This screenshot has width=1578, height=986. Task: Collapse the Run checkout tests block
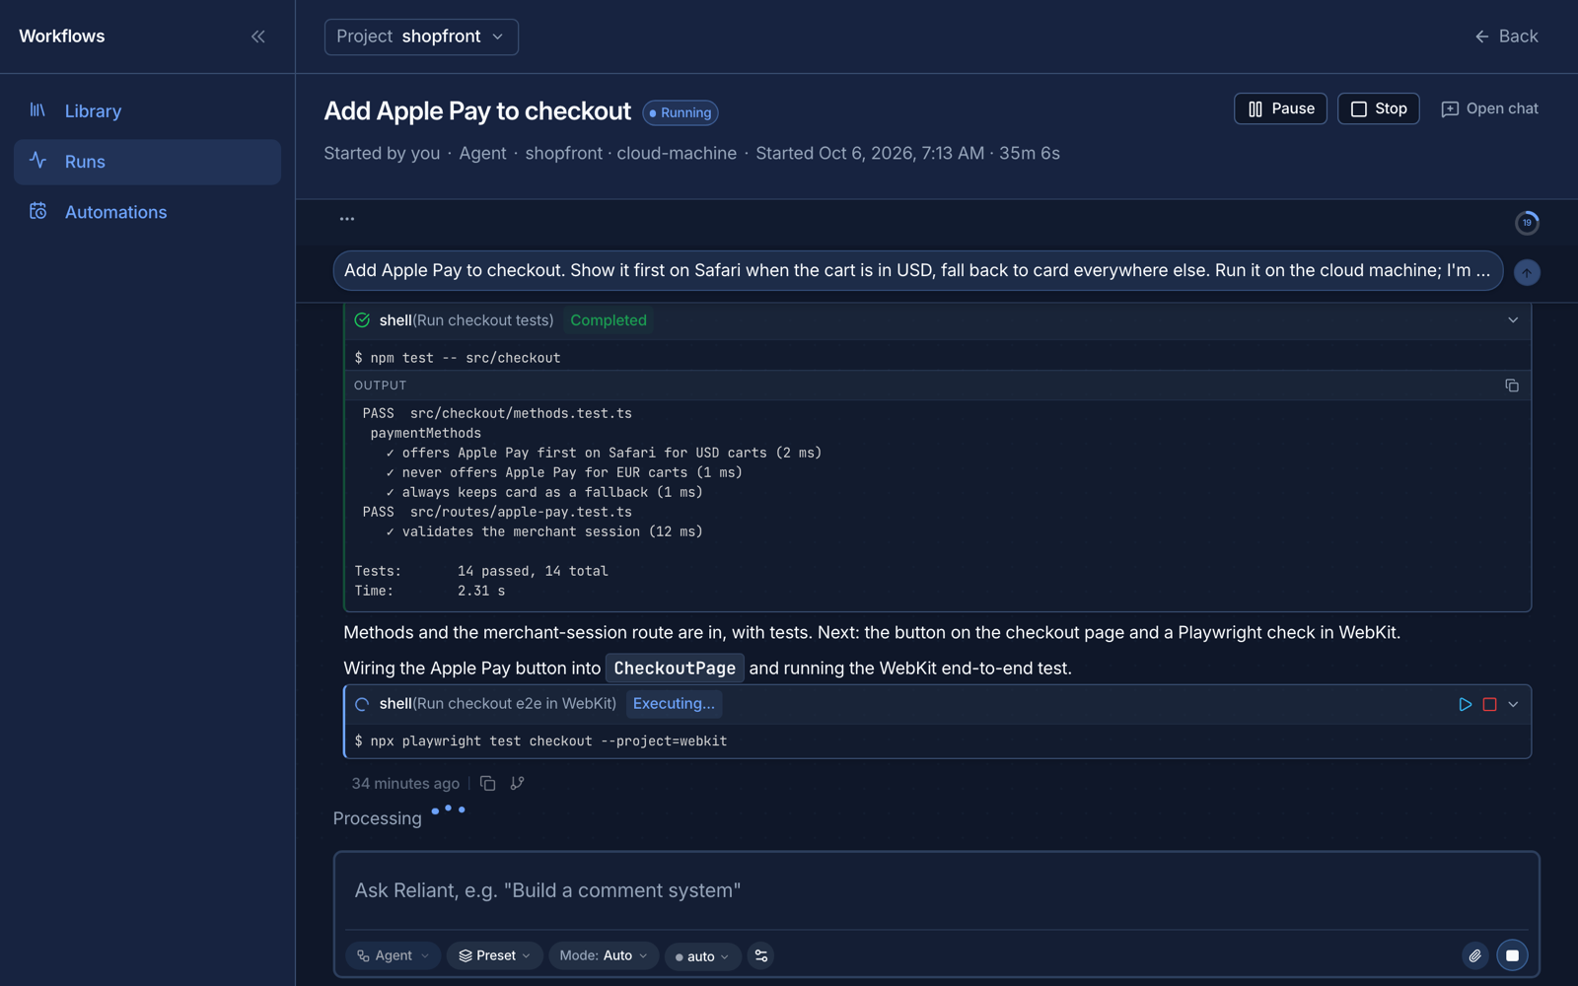(x=1513, y=320)
